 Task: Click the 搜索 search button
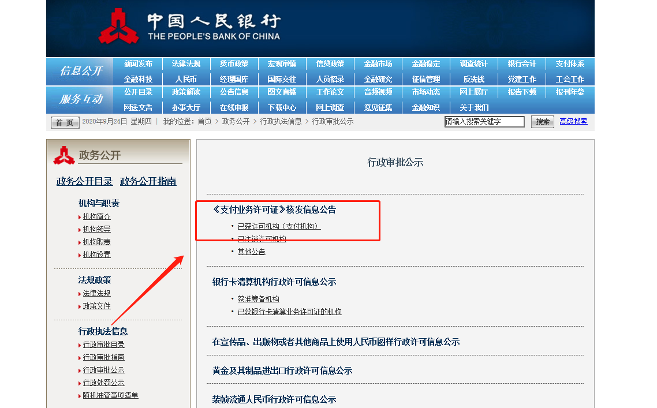[542, 122]
